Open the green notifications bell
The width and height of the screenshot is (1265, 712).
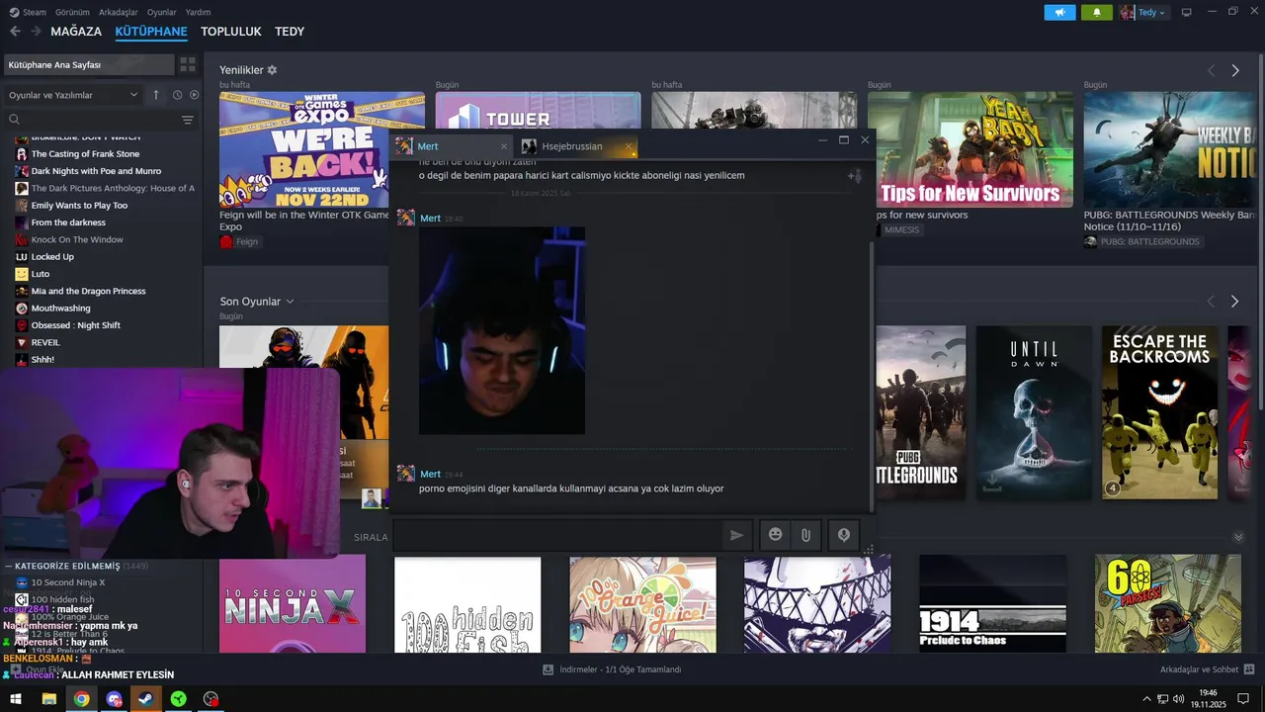pos(1097,13)
